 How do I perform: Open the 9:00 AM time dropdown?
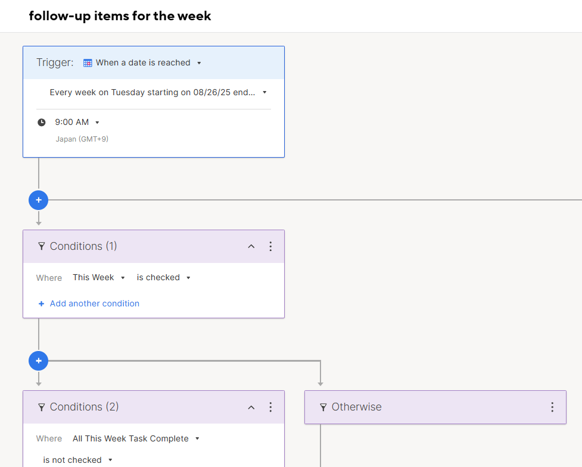tap(77, 122)
